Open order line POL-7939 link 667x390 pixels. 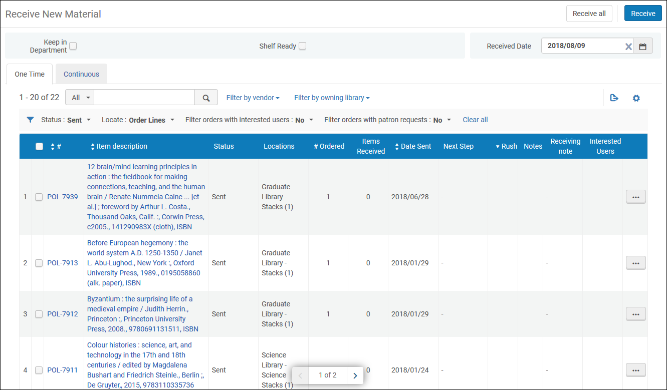[63, 197]
